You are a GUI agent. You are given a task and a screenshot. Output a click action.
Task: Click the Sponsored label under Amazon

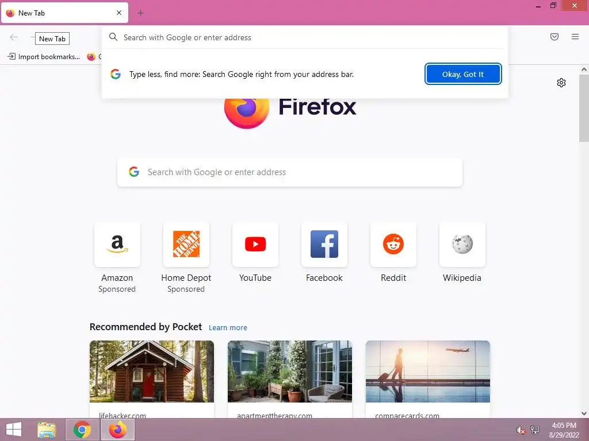click(x=117, y=289)
